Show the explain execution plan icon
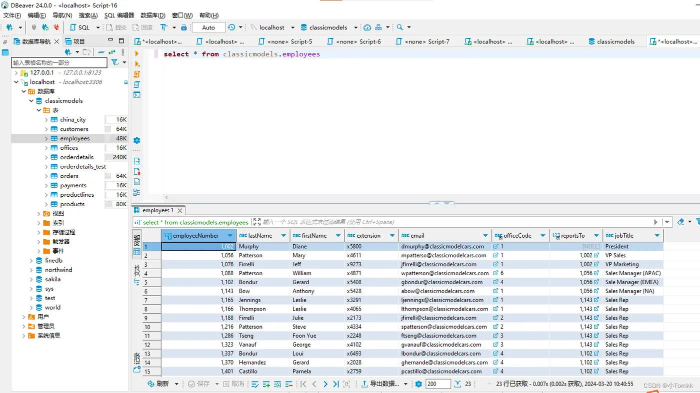 (137, 84)
